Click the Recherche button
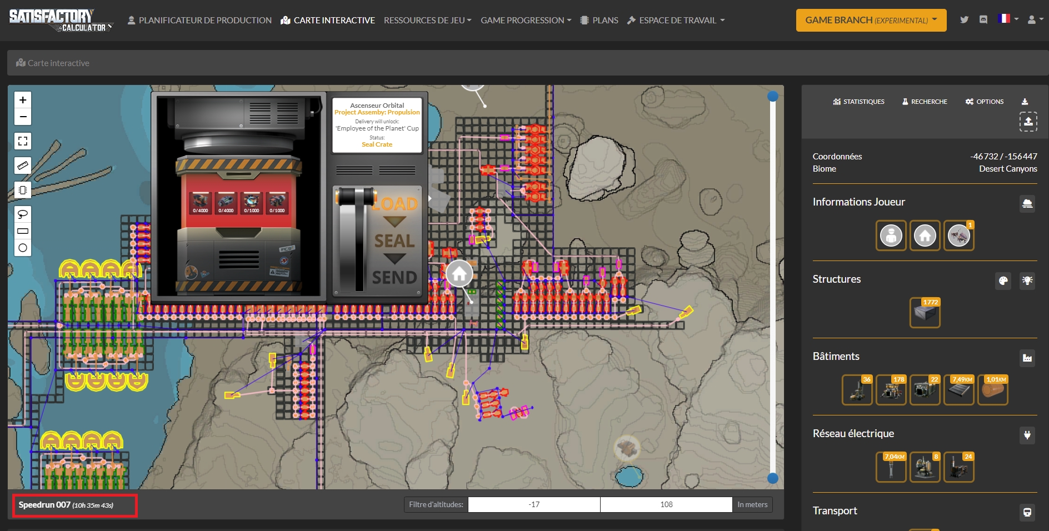Image resolution: width=1049 pixels, height=531 pixels. point(925,102)
